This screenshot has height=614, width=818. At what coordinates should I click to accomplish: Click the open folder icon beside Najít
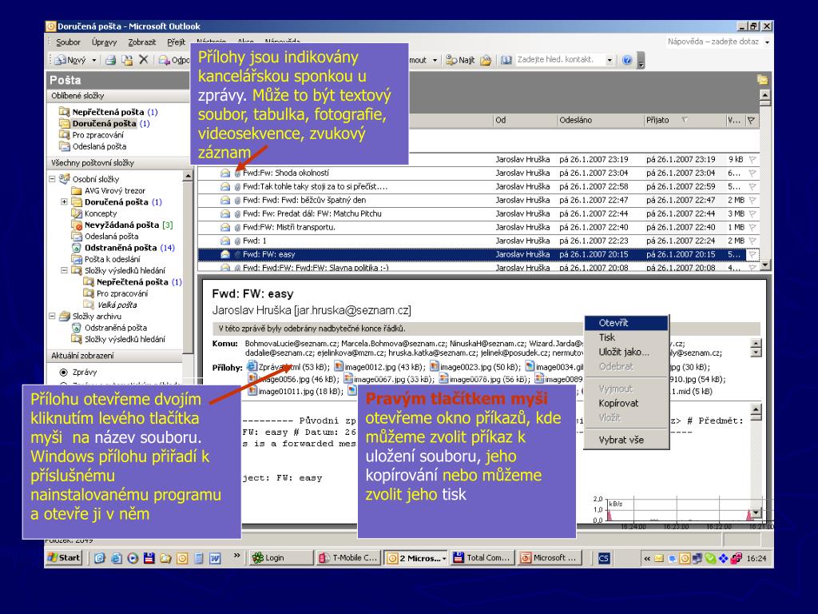[486, 60]
